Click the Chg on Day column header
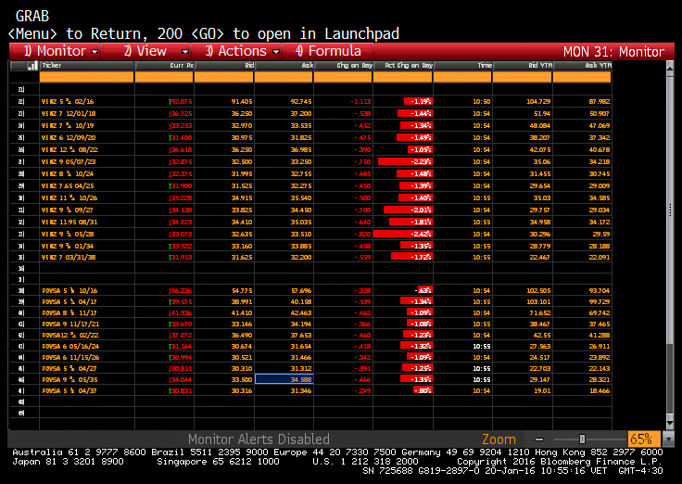 [x=343, y=66]
